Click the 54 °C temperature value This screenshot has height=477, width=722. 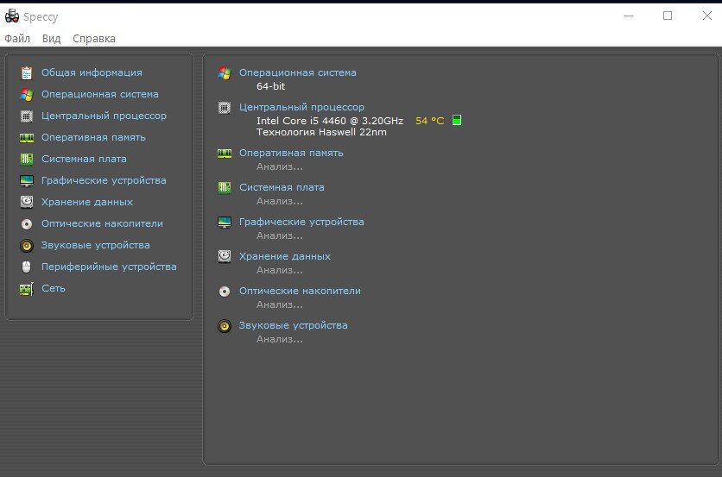click(429, 121)
